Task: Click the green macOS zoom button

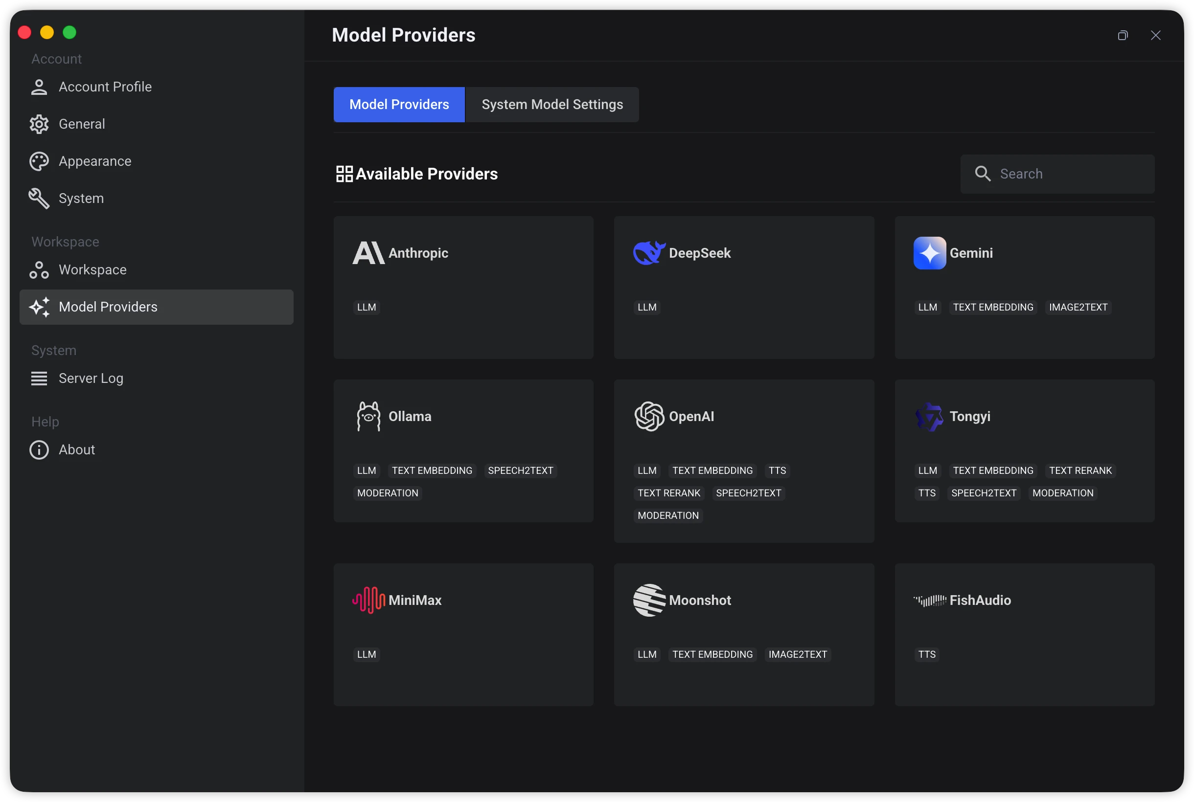Action: 69,32
